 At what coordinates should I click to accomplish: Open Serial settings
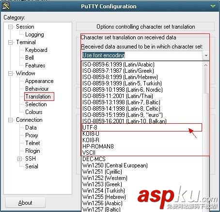coord(31,166)
